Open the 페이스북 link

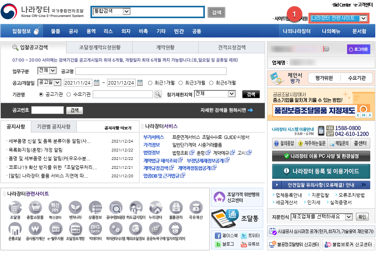click(226, 236)
